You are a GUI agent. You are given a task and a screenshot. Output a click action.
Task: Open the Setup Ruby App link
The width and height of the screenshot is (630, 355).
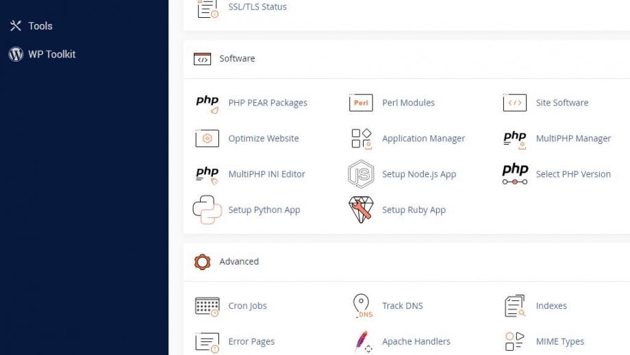click(x=414, y=210)
